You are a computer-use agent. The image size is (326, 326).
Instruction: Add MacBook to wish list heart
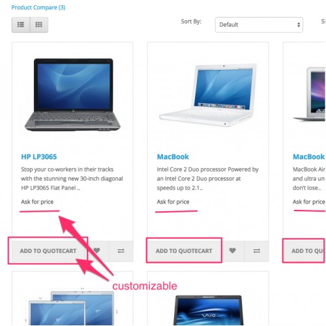pos(233,251)
